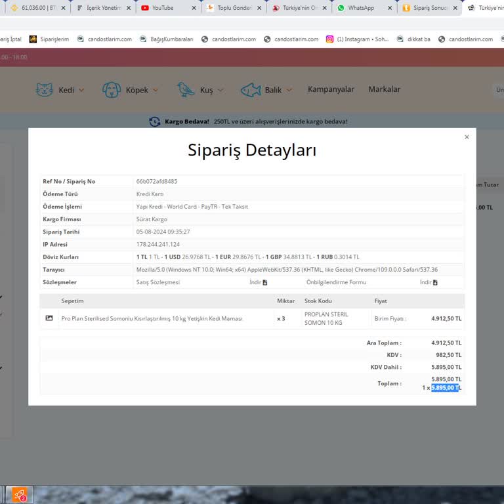Open the dikkat ba bookmark

[x=413, y=39]
